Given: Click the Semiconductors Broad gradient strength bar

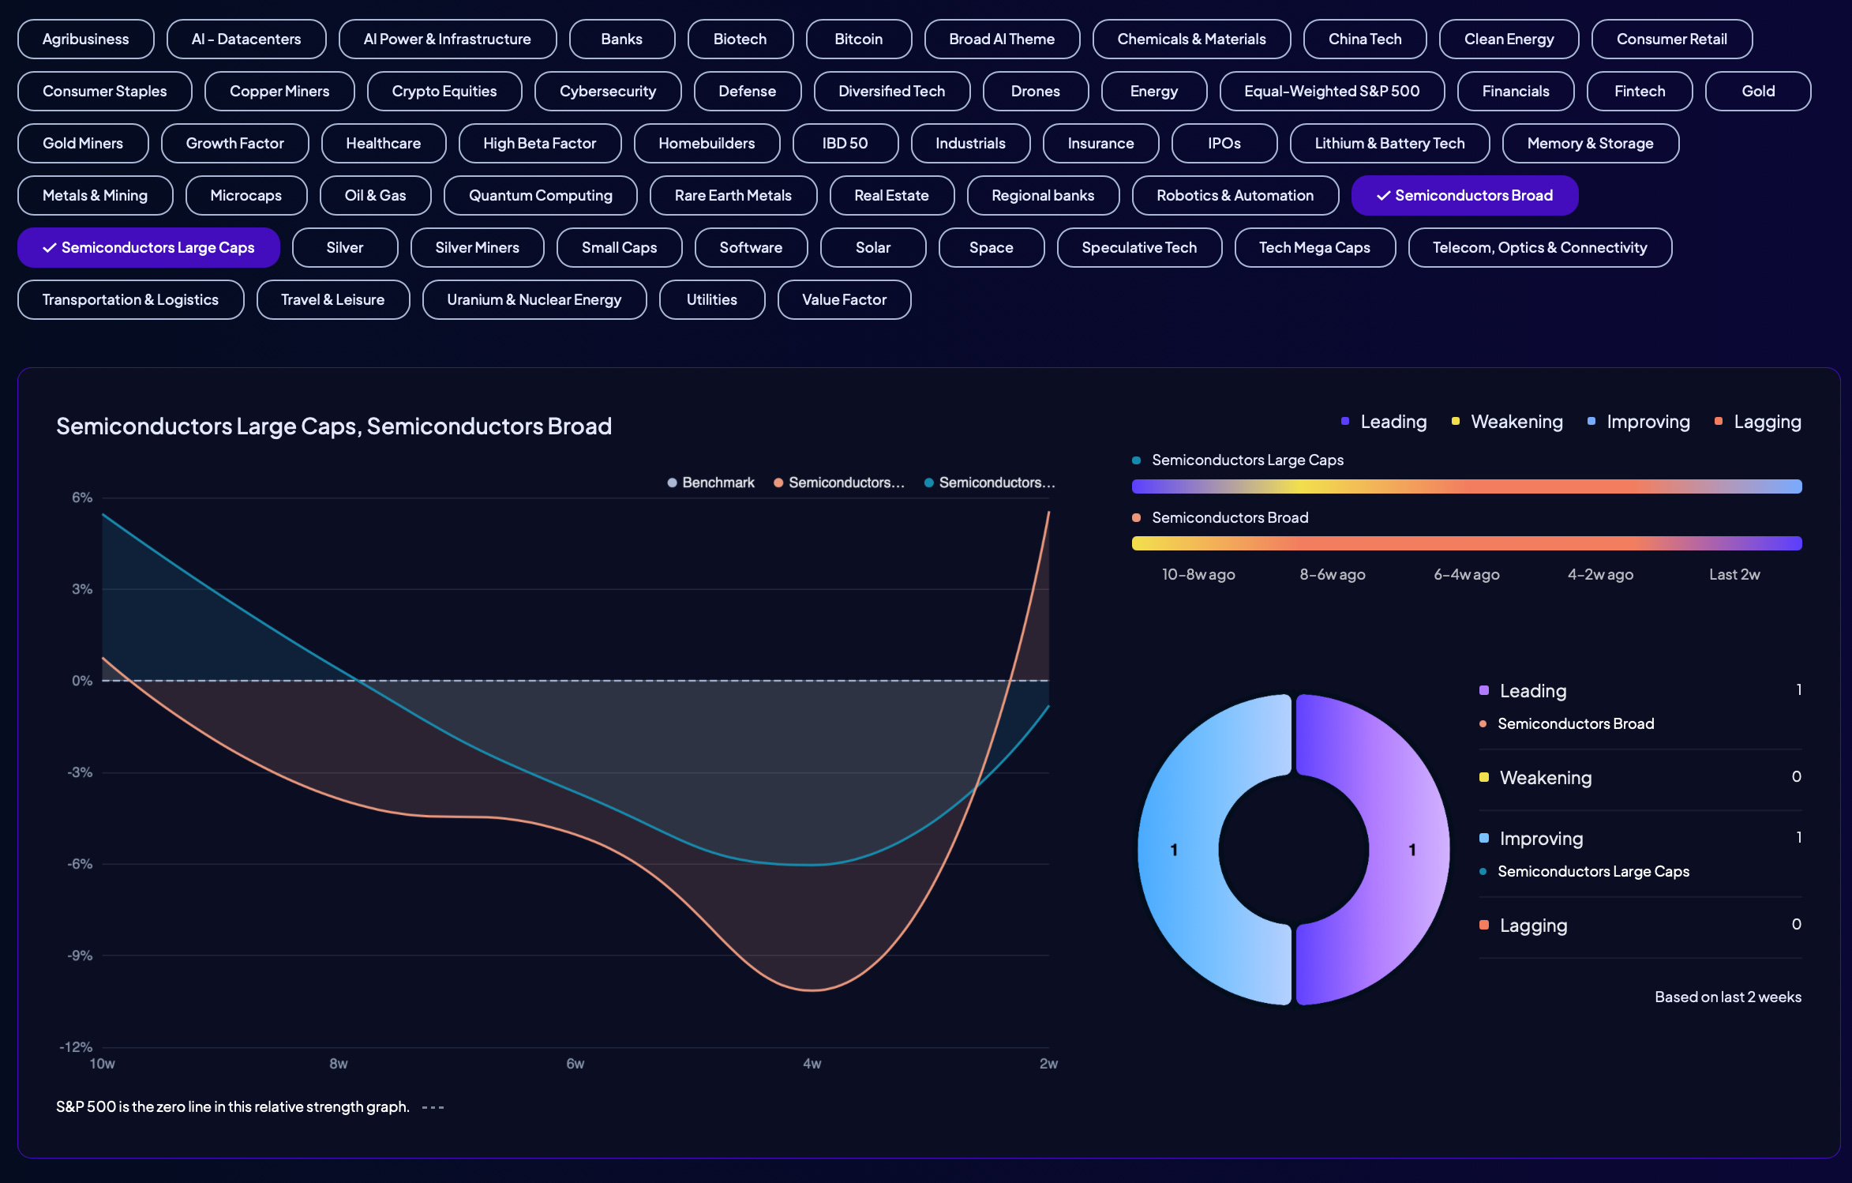Looking at the screenshot, I should [1467, 543].
